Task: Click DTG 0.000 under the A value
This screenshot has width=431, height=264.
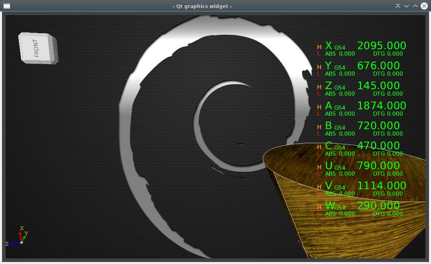Action: [388, 114]
